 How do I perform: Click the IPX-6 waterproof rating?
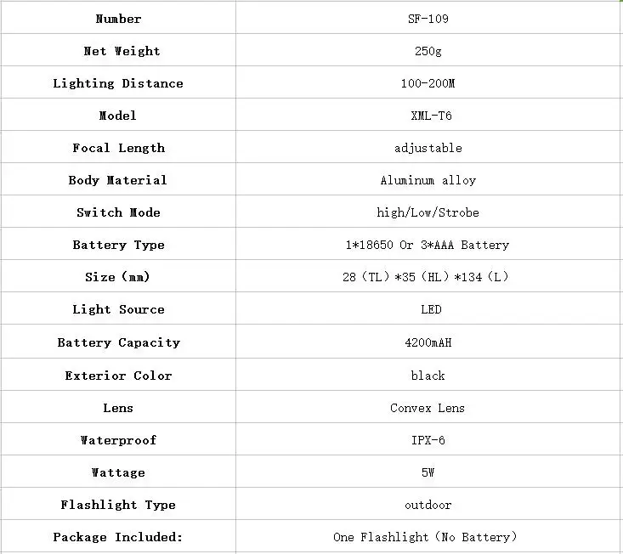click(428, 440)
